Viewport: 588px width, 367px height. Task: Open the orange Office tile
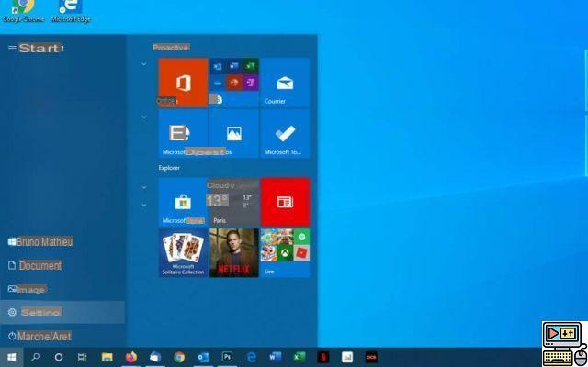[183, 83]
